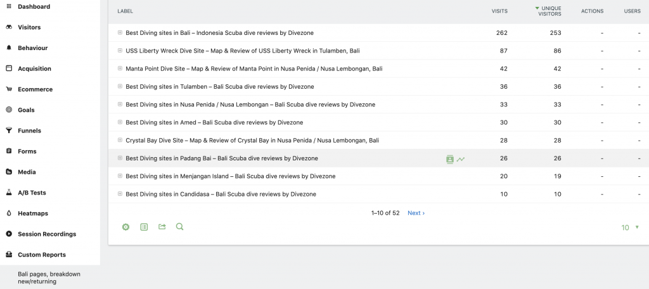Sort by the Label column header

point(125,11)
